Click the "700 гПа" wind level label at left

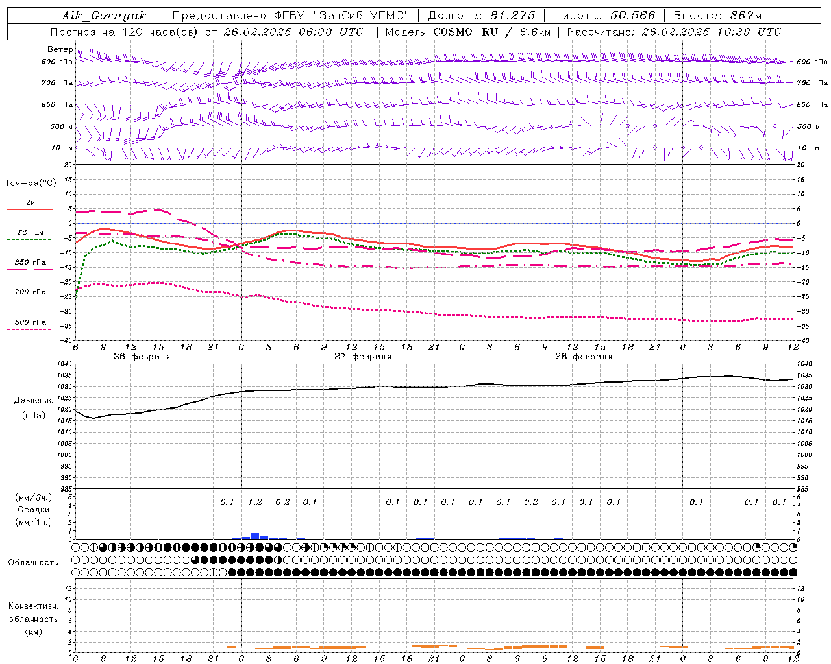(x=57, y=83)
